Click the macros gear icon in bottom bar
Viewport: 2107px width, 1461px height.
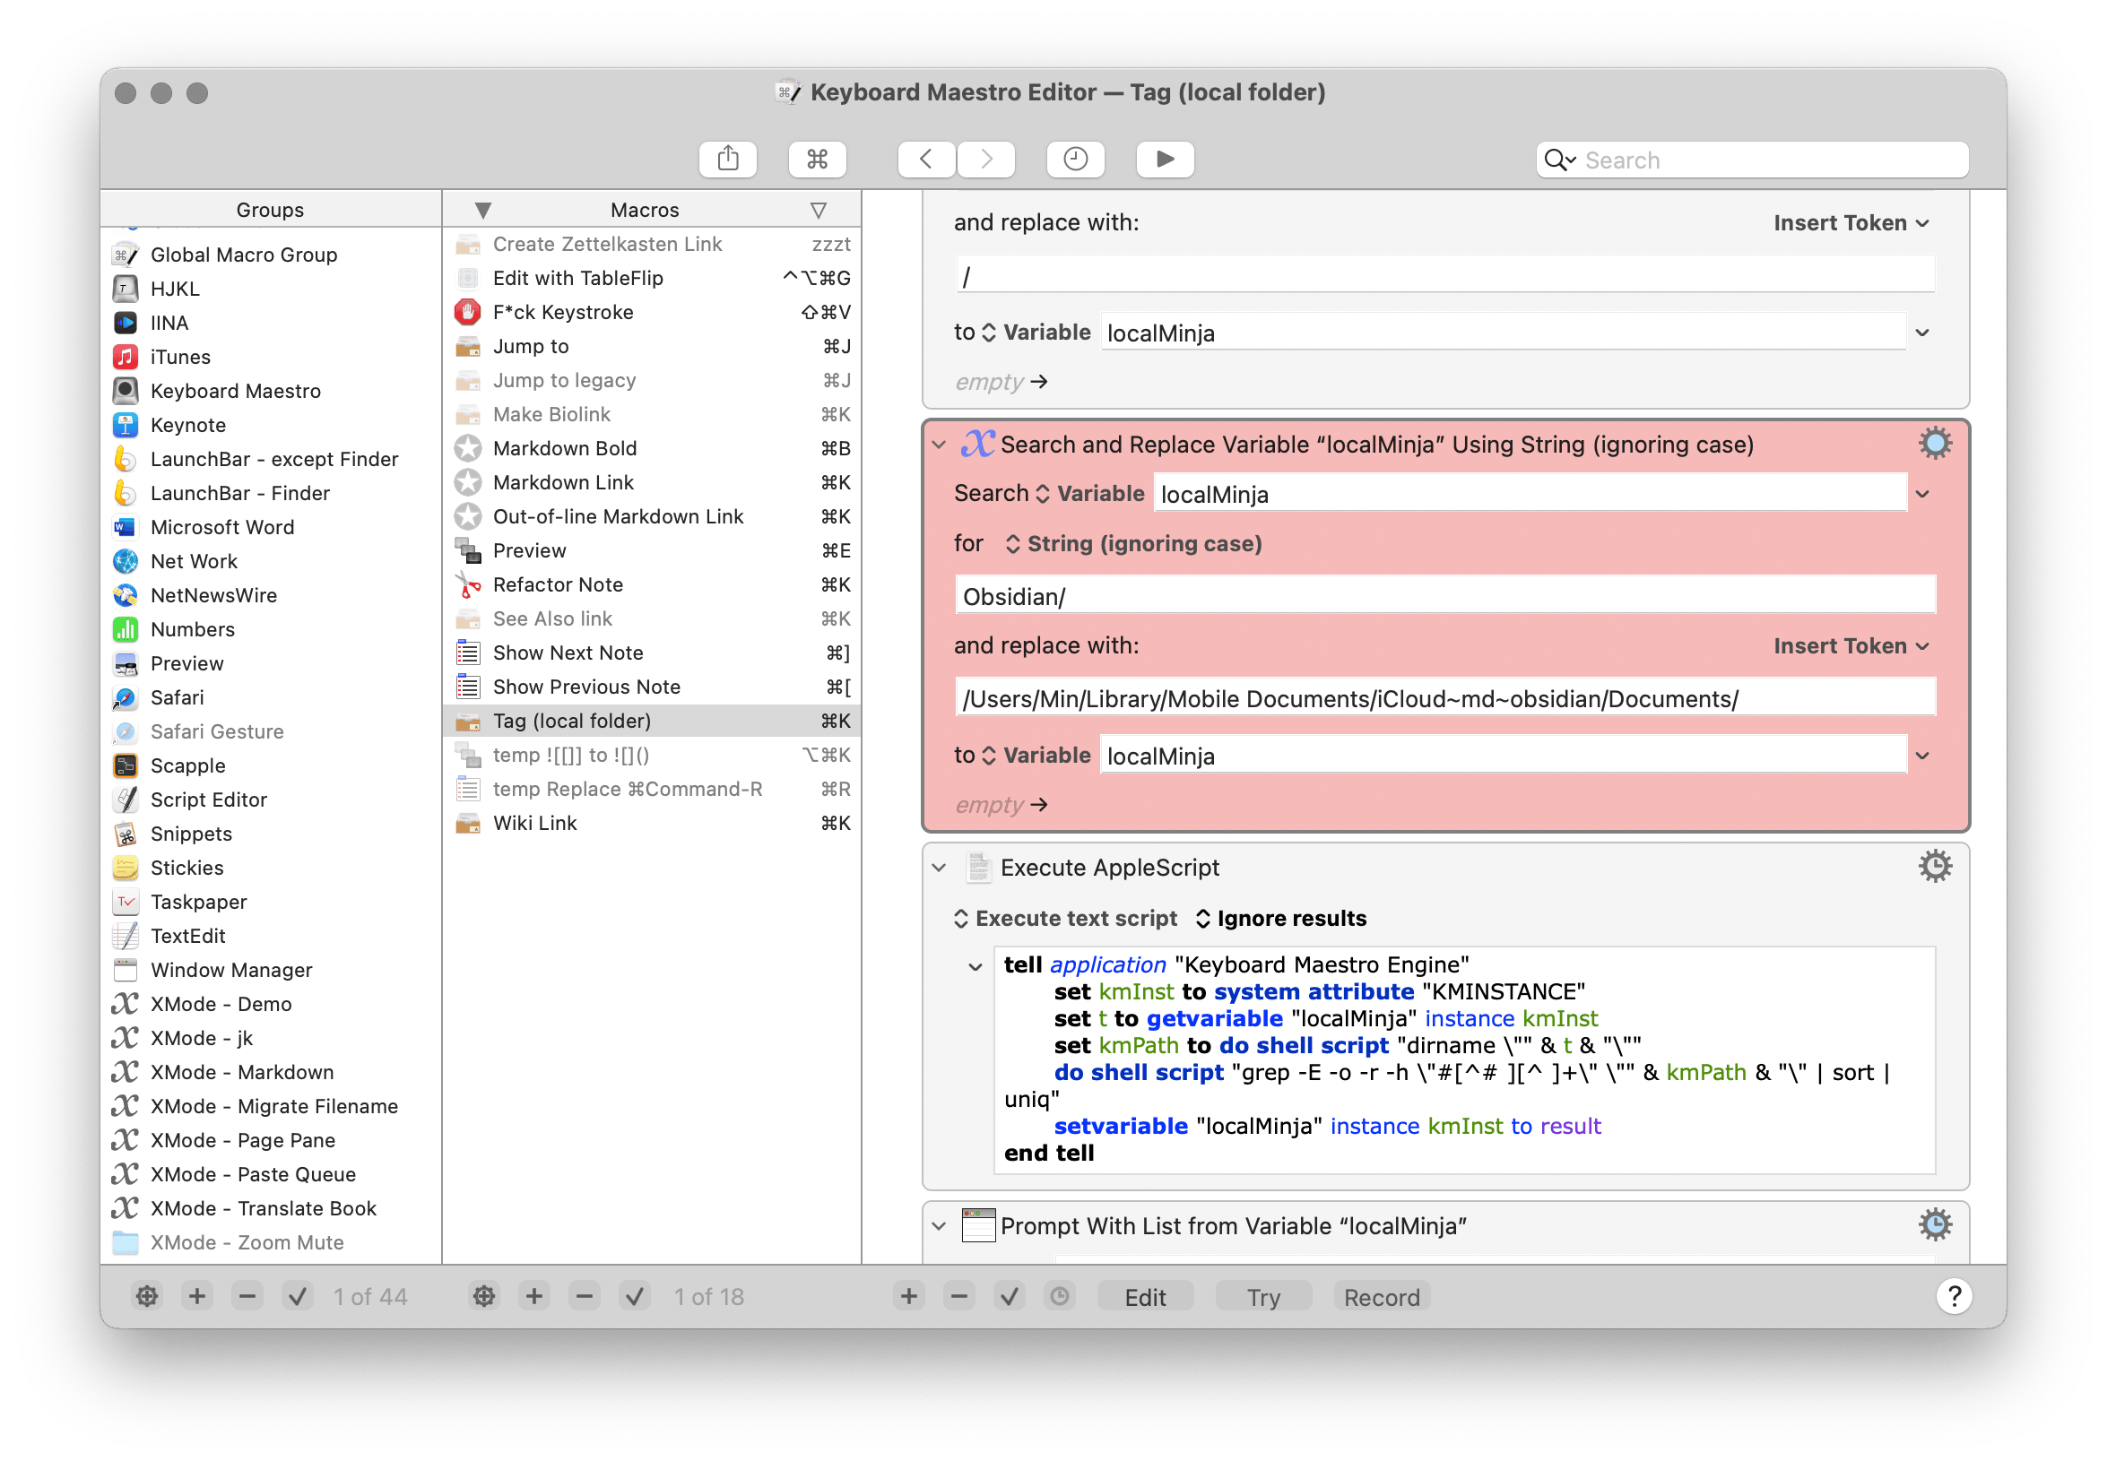click(483, 1297)
